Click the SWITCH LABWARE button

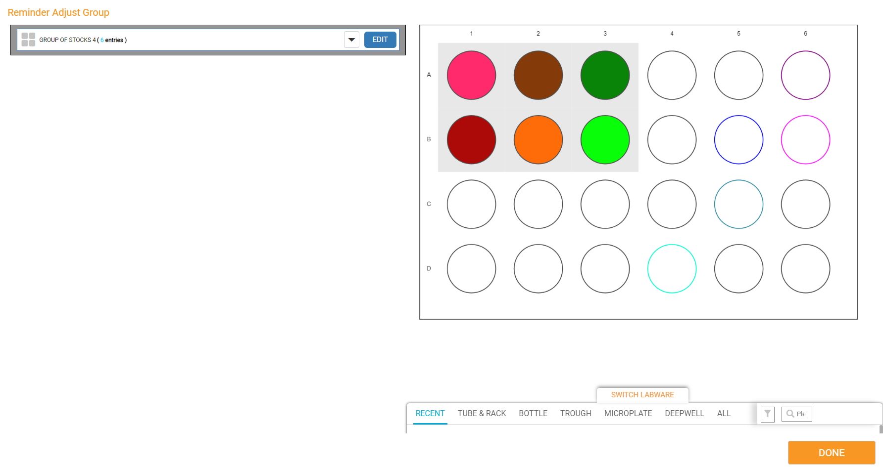642,395
